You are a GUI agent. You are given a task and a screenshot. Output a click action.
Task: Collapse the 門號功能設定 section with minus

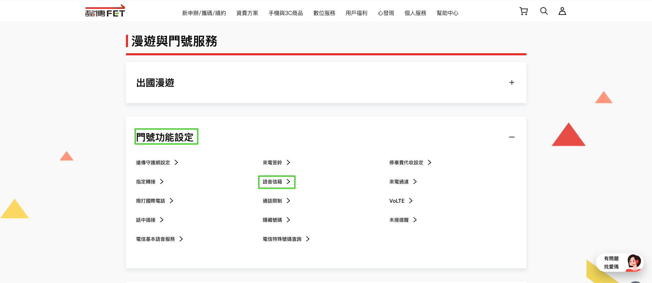click(x=512, y=137)
